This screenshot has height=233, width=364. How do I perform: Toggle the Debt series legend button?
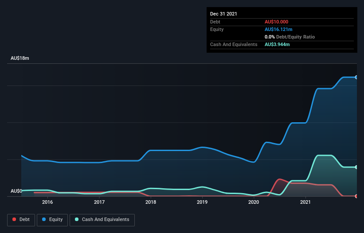click(21, 220)
